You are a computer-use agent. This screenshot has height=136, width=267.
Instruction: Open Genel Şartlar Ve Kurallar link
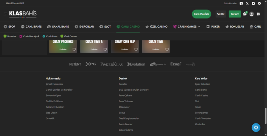click(59, 90)
